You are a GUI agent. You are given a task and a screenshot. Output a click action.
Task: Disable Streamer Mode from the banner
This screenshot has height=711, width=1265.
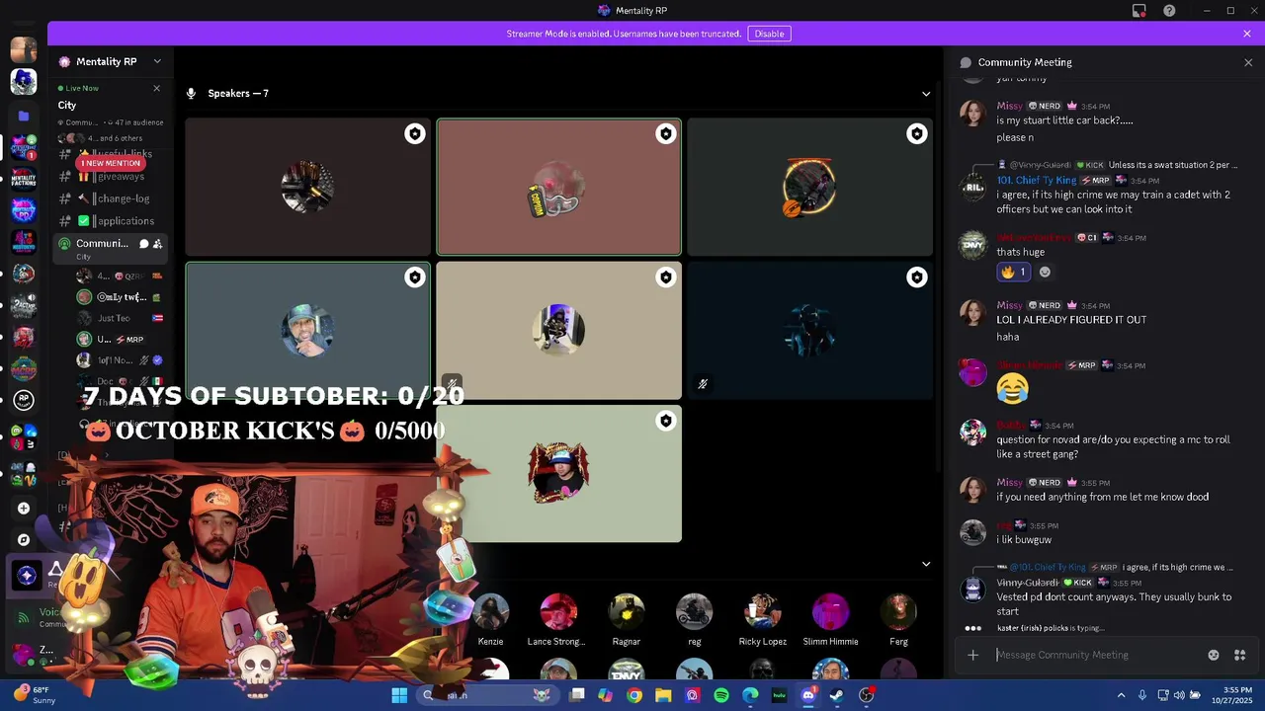[x=769, y=34]
